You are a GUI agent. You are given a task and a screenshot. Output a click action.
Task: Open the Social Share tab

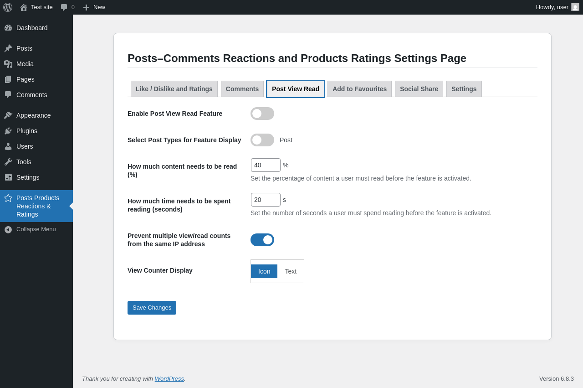pyautogui.click(x=419, y=89)
